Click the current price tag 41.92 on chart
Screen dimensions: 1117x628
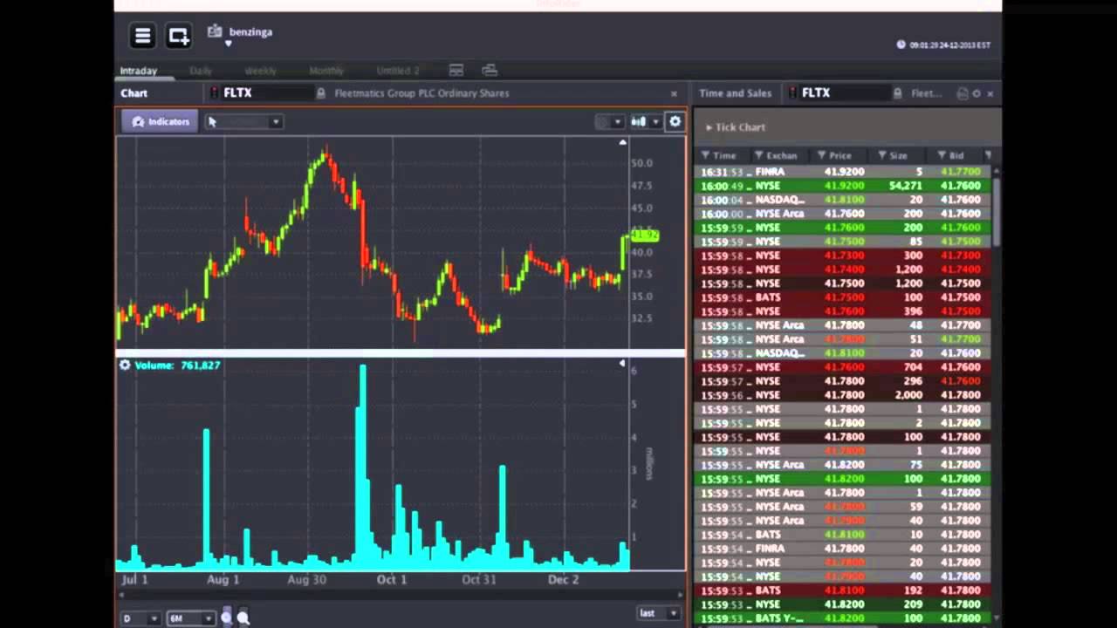click(x=644, y=235)
